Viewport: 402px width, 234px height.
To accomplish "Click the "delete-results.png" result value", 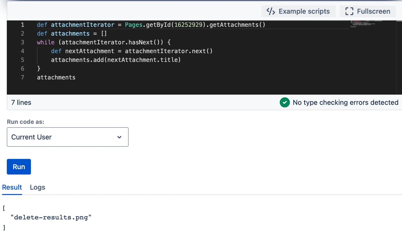I will tap(51, 217).
